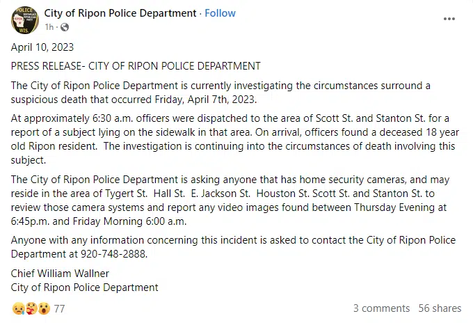The width and height of the screenshot is (473, 323).
Task: Click the paragraph starting At approximately 6:30 a.m.
Action: tap(235, 139)
